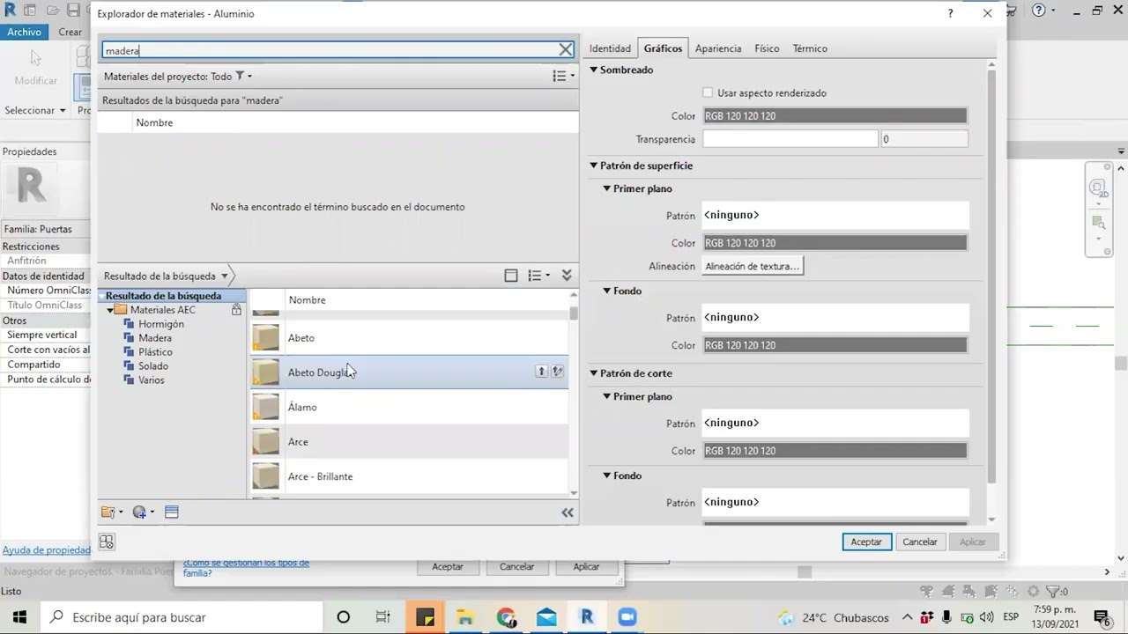Screen dimensions: 1128x634
Task: Click surface Primer plano pattern ninguno field
Action: click(x=835, y=215)
